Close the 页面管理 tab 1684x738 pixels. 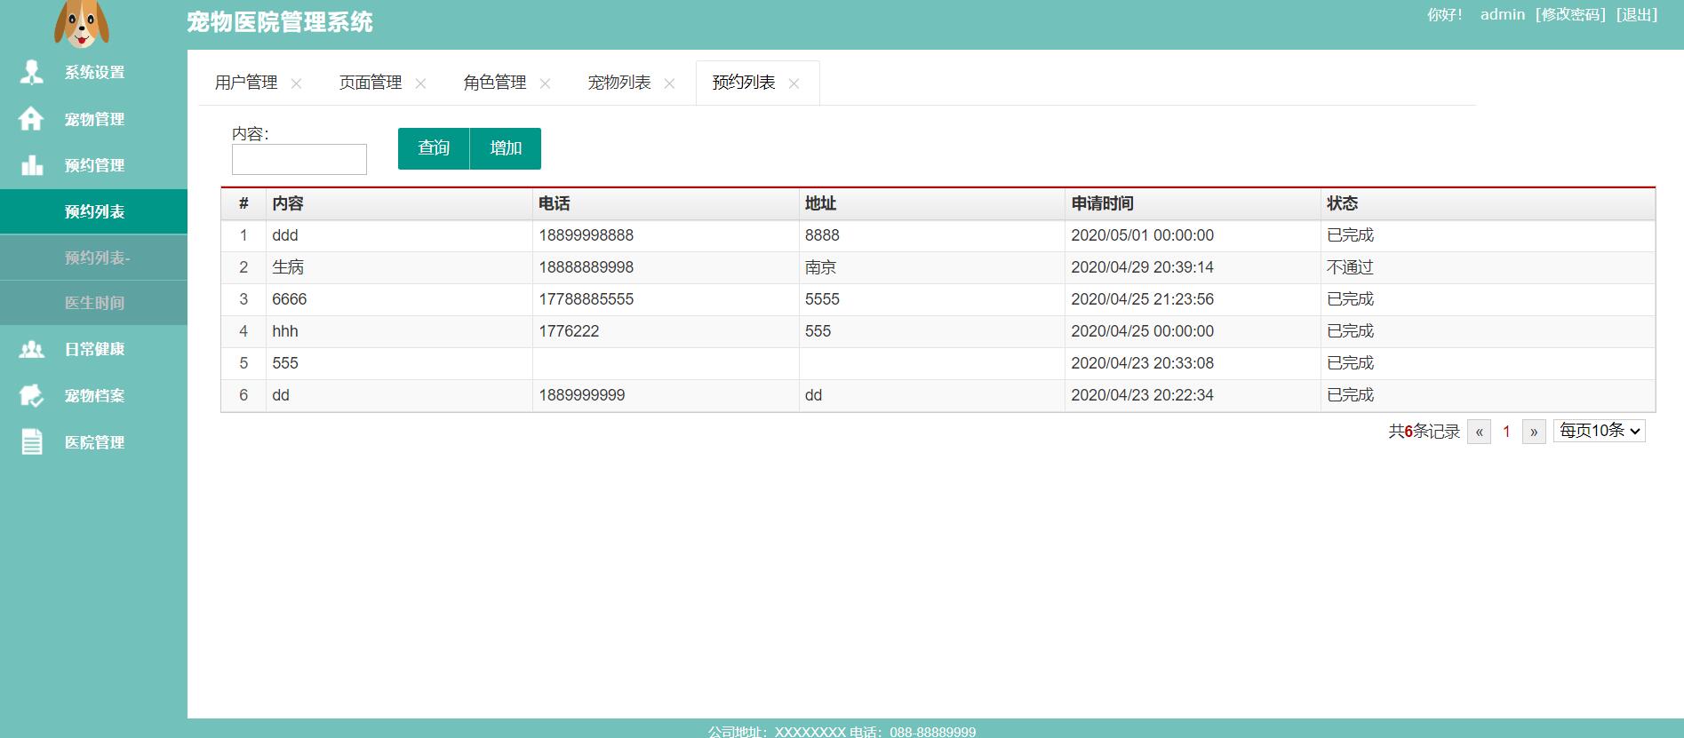click(420, 83)
